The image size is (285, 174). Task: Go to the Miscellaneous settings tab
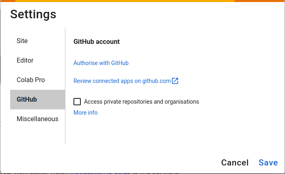point(37,119)
